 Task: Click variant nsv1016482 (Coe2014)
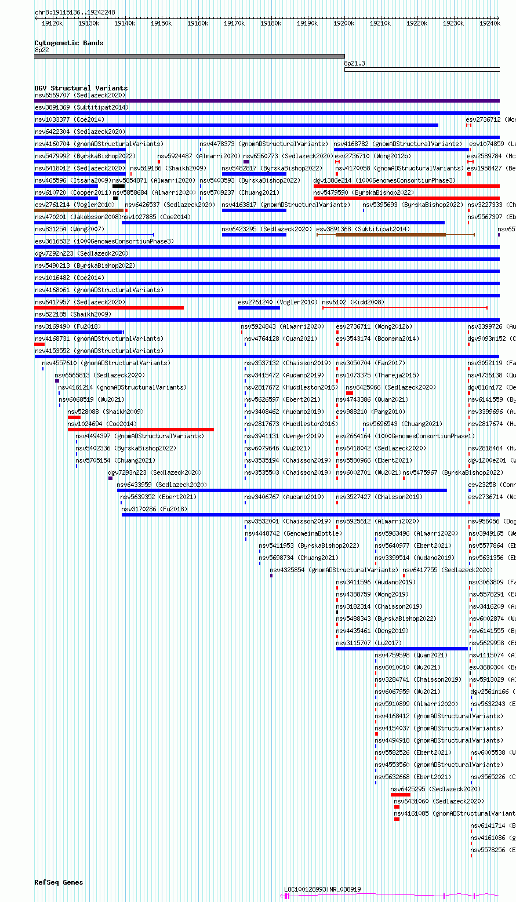click(x=70, y=278)
